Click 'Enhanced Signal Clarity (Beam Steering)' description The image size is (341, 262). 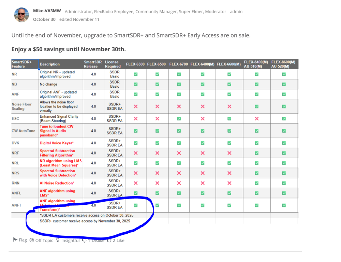(x=59, y=119)
